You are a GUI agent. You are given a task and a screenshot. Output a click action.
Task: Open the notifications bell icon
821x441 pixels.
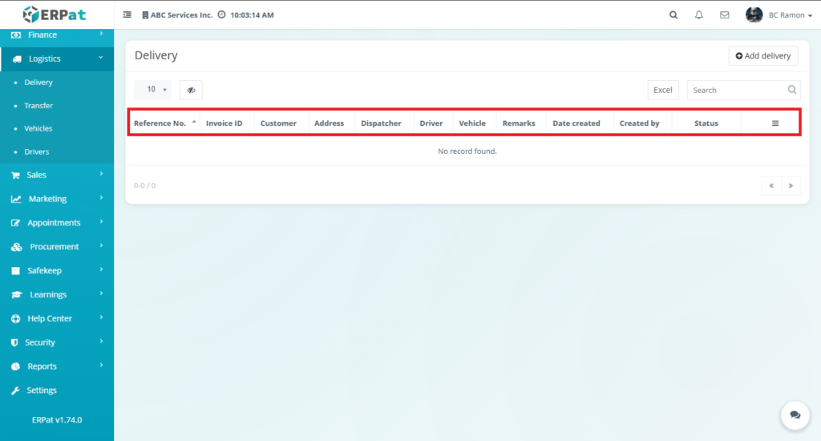tap(699, 15)
